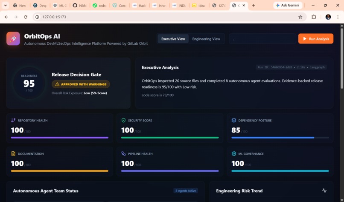The width and height of the screenshot is (344, 202).
Task: Switch to the 'ML G' browser tab
Action: pyautogui.click(x=60, y=6)
